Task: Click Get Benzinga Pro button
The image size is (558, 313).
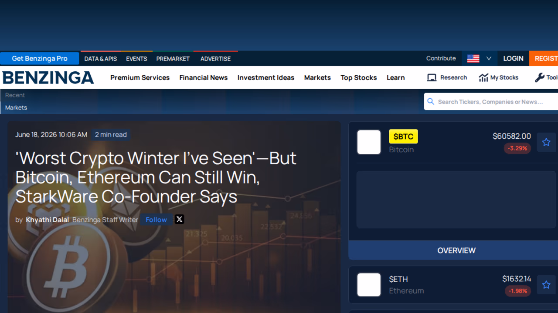Action: pyautogui.click(x=40, y=58)
